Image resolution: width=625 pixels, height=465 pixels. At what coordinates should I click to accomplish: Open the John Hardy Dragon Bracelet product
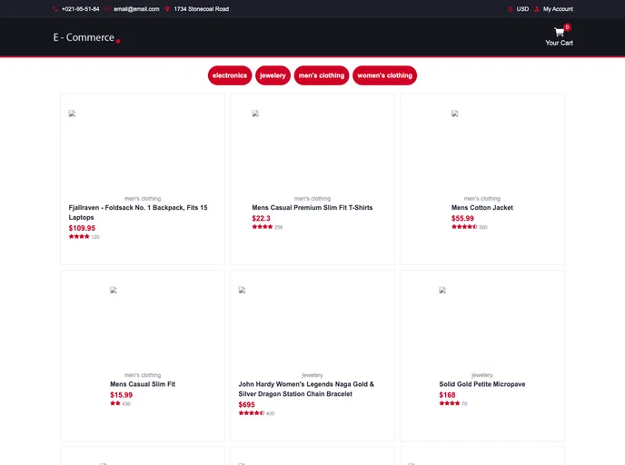click(306, 389)
